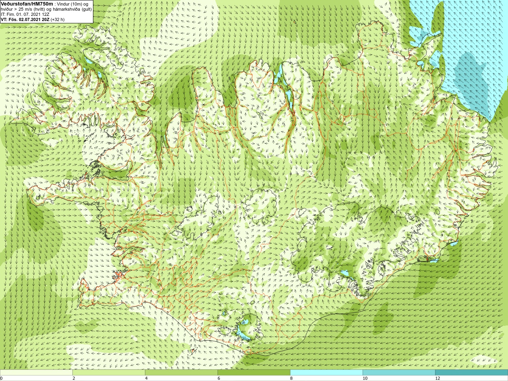Click the 'Vindur (10m) og' caption text

click(73, 4)
